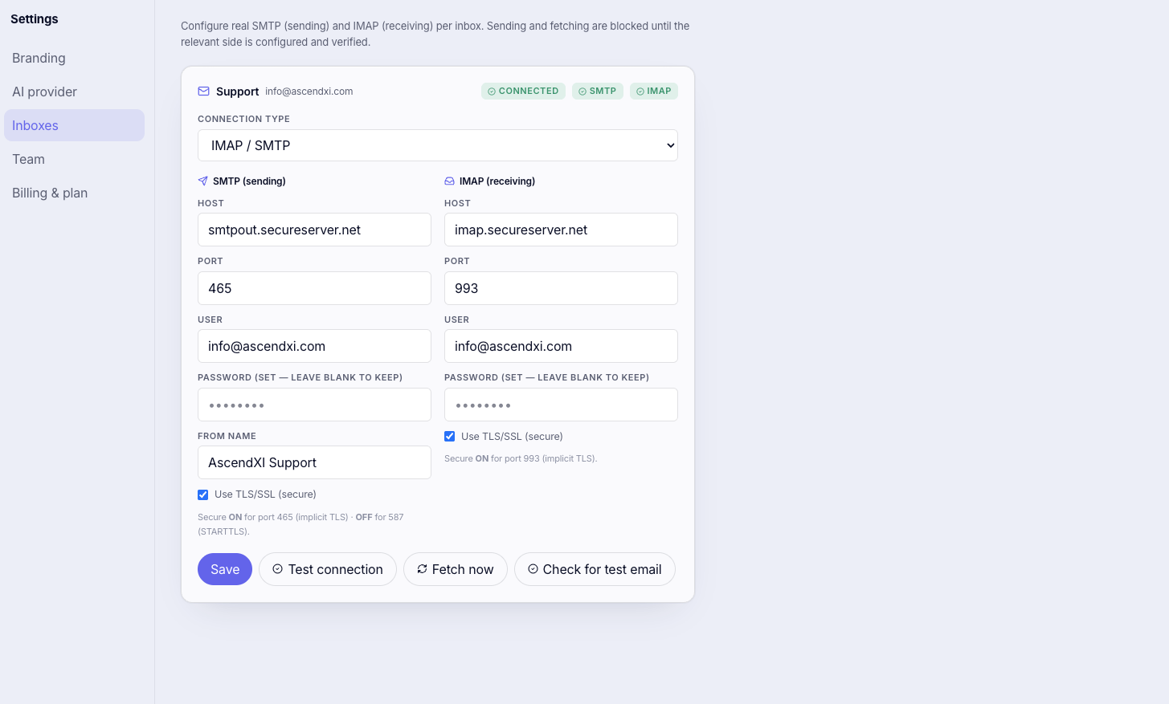The height and width of the screenshot is (704, 1169).
Task: Click the check icon in the CONNECTED badge
Action: point(492,92)
